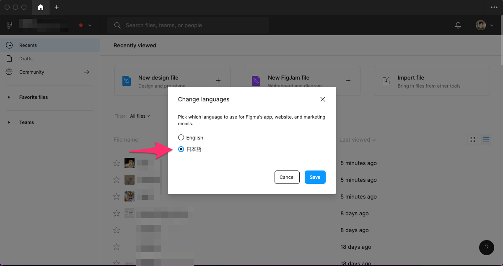Viewport: 503px width, 266px height.
Task: Star the first file in list
Action: coord(117,163)
